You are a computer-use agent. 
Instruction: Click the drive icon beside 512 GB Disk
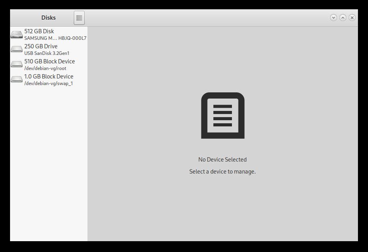[17, 34]
